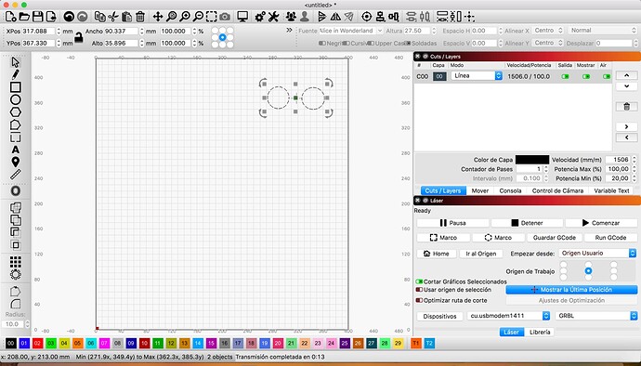Open the Circular Array tool
This screenshot has height=366, width=641.
click(x=16, y=274)
